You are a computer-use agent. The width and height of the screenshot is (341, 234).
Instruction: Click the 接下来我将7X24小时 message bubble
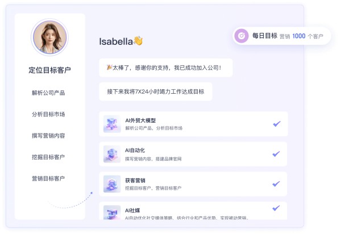coord(156,91)
